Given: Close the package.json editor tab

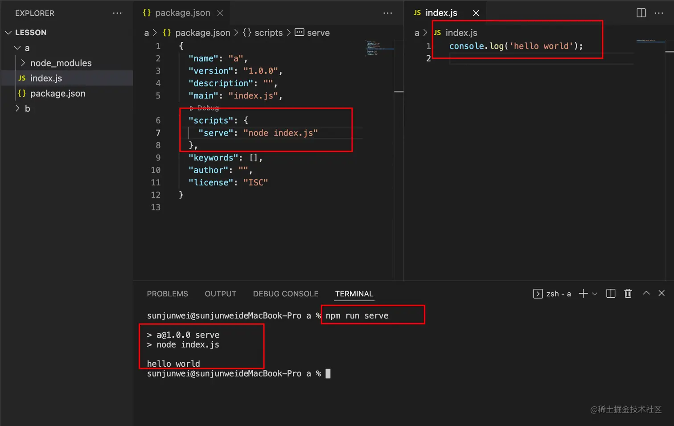Looking at the screenshot, I should (220, 13).
